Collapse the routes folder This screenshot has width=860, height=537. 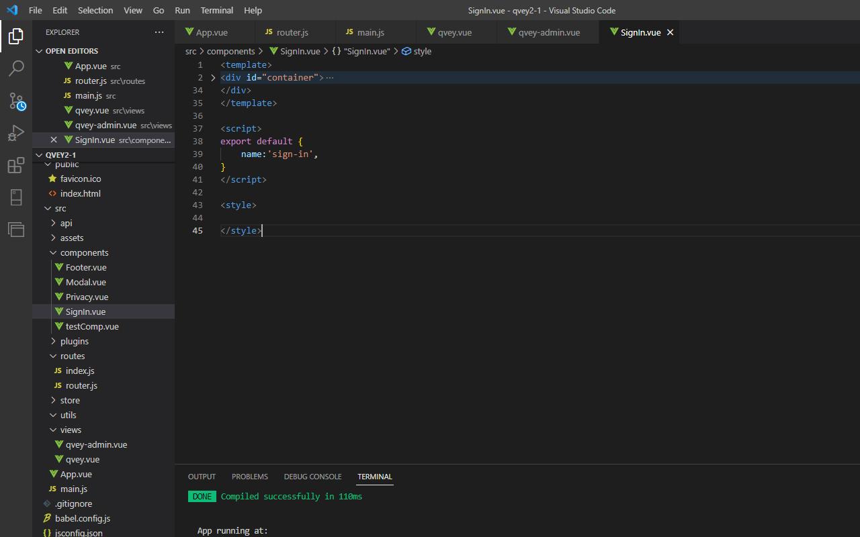103,356
